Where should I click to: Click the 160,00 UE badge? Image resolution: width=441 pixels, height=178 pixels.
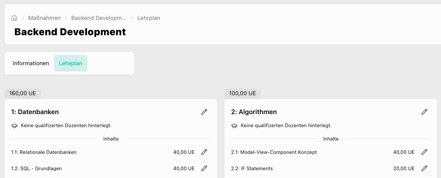(22, 93)
